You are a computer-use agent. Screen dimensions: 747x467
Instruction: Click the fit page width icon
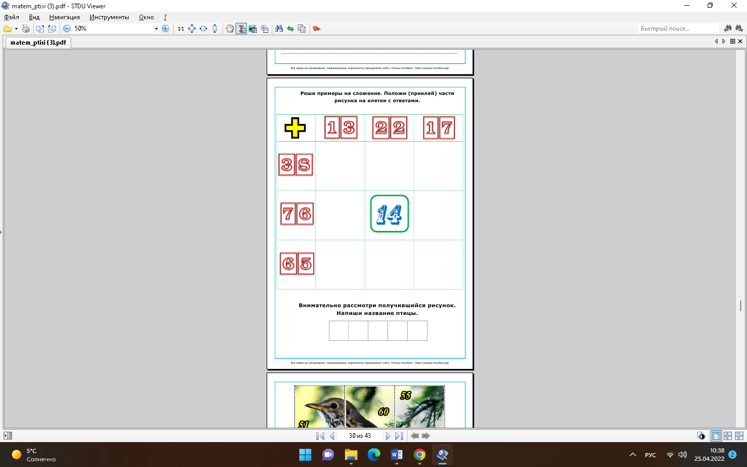click(x=203, y=29)
